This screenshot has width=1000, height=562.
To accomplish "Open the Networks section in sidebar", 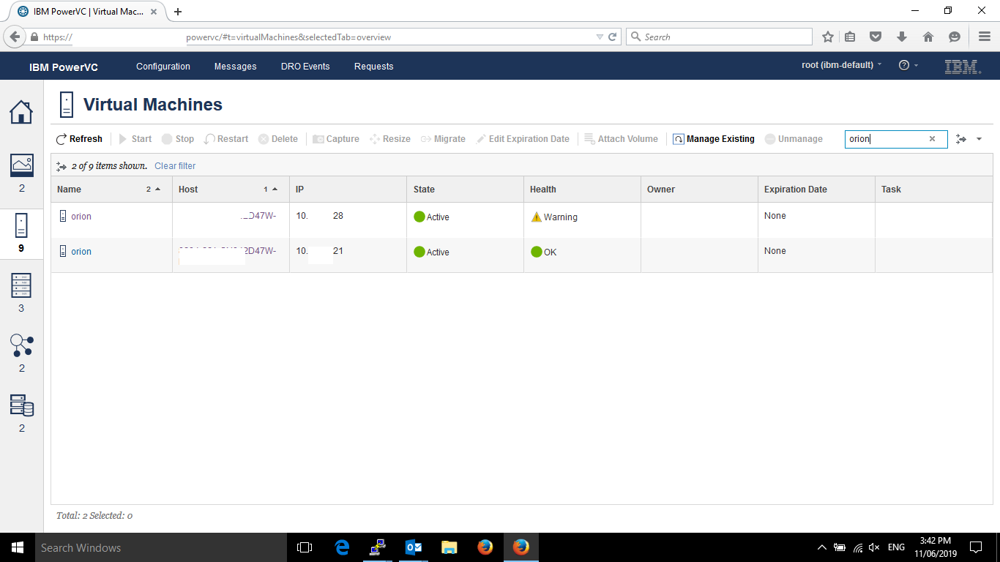I will (x=21, y=345).
